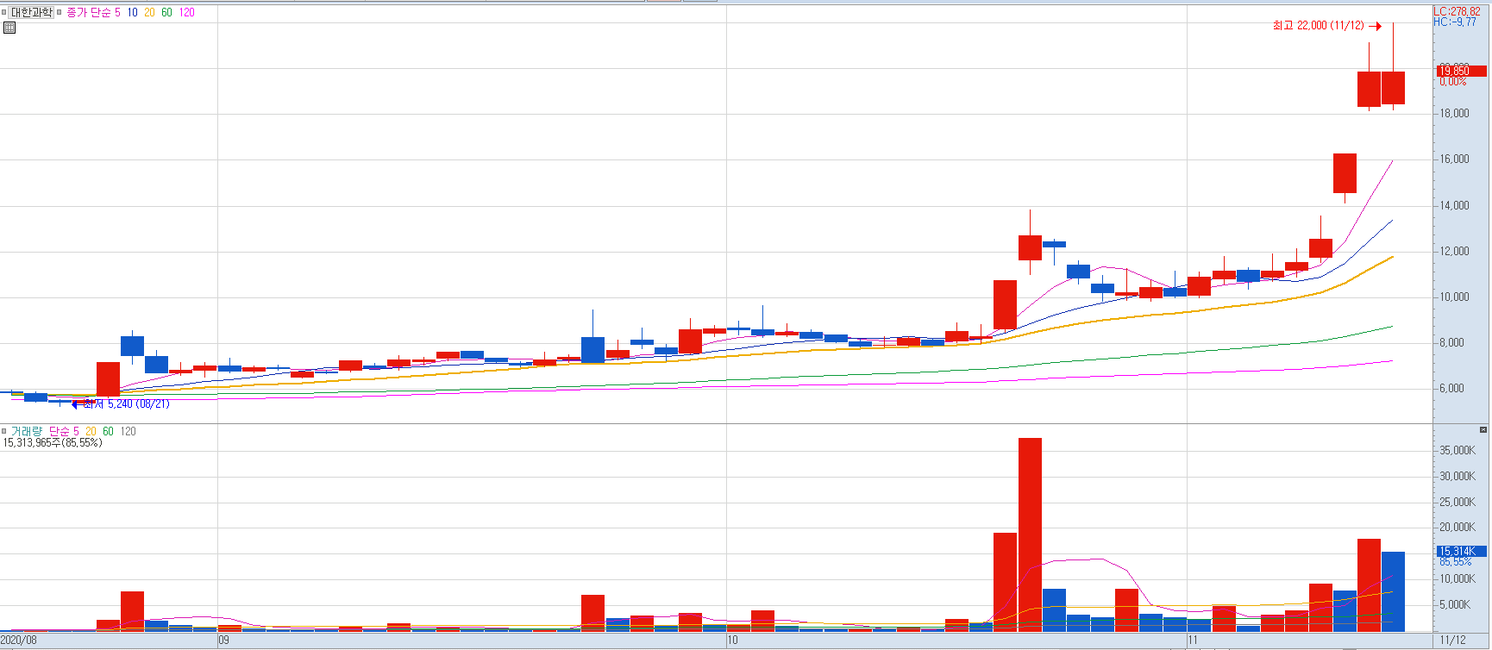1492x650 pixels.
Task: Click the blue 85.55% text under volume tag
Action: [1455, 561]
